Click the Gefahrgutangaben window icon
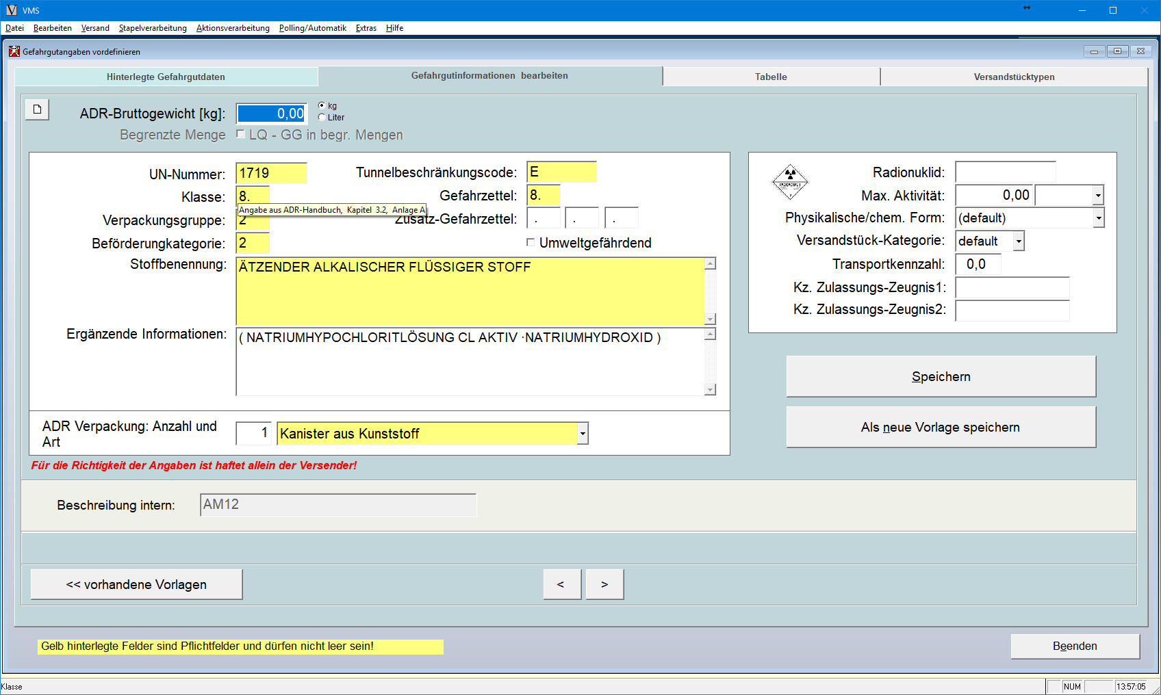This screenshot has width=1161, height=695. coord(14,51)
